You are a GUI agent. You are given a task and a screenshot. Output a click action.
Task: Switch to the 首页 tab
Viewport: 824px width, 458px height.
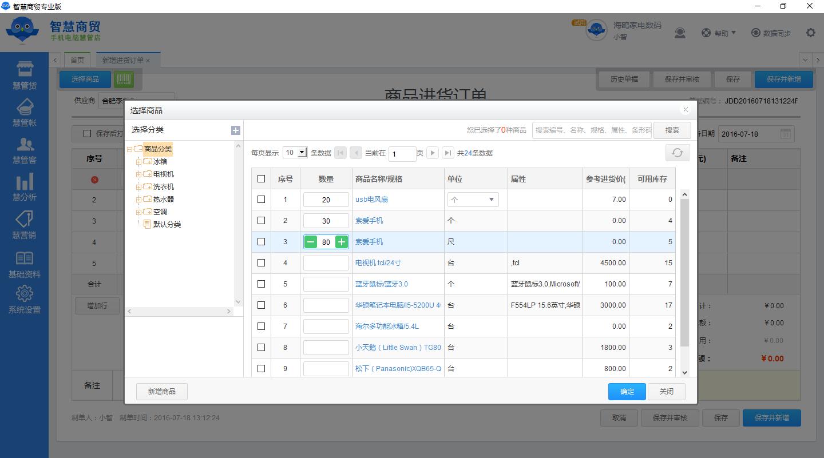coord(77,60)
